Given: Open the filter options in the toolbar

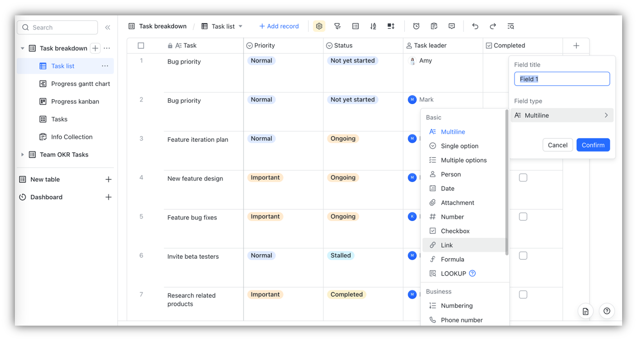Looking at the screenshot, I should 337,26.
